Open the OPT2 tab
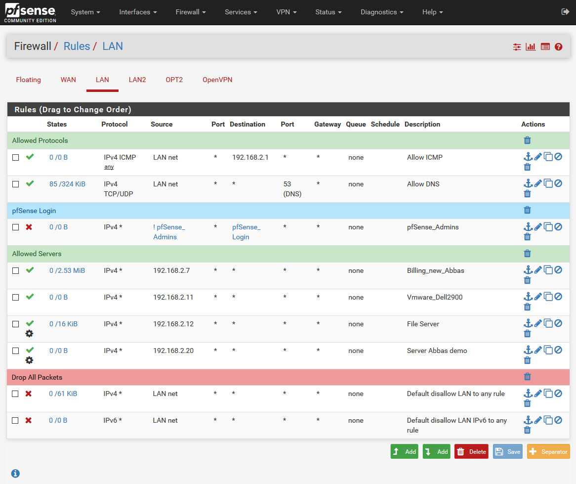Screen dimensions: 576x484 174,80
